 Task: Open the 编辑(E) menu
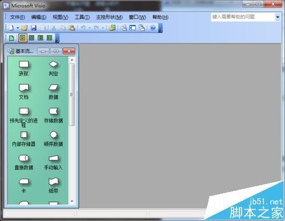pyautogui.click(x=39, y=17)
